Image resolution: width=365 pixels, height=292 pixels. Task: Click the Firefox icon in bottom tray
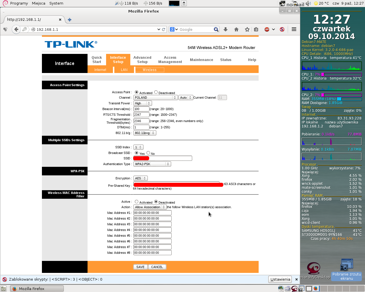pyautogui.click(x=316, y=289)
